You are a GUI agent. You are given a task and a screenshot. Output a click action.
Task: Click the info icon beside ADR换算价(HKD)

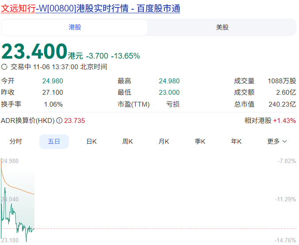(x=59, y=121)
